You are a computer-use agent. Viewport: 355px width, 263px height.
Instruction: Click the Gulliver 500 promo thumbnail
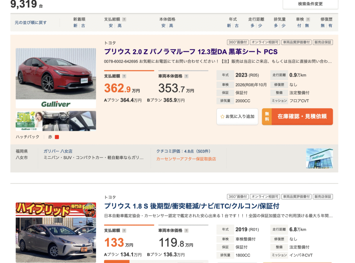29,121
